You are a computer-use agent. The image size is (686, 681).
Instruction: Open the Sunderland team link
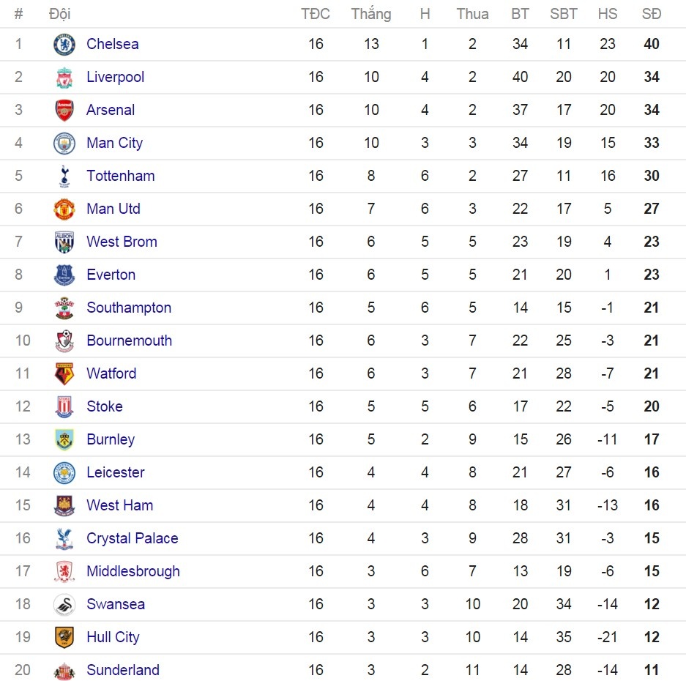click(122, 670)
